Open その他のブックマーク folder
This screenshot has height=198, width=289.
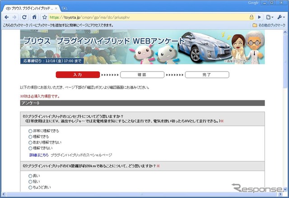pyautogui.click(x=269, y=25)
